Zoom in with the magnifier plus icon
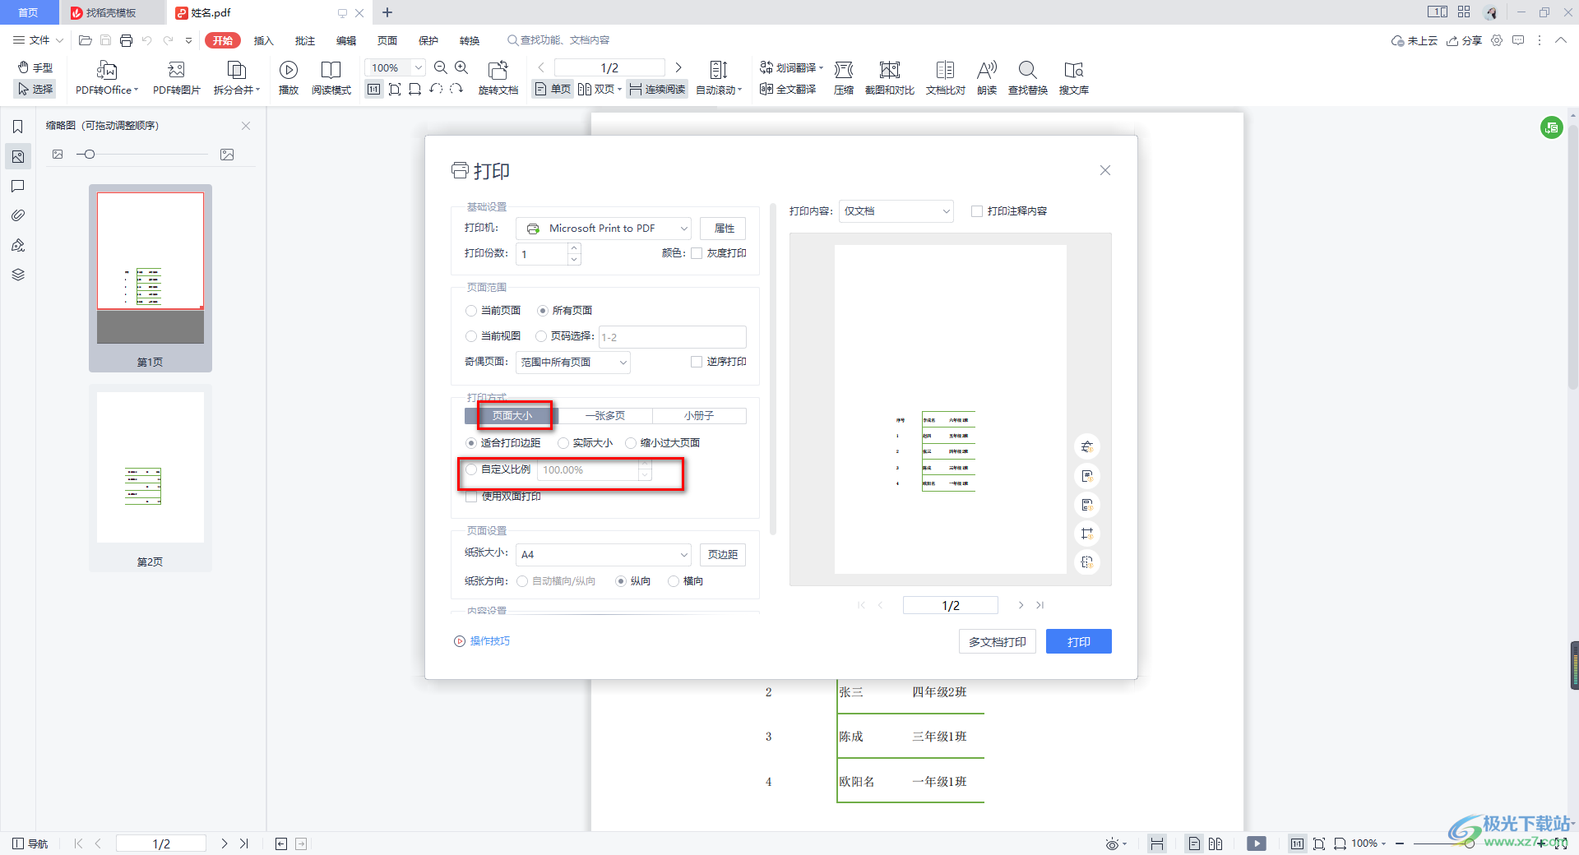The width and height of the screenshot is (1579, 855). pos(461,67)
